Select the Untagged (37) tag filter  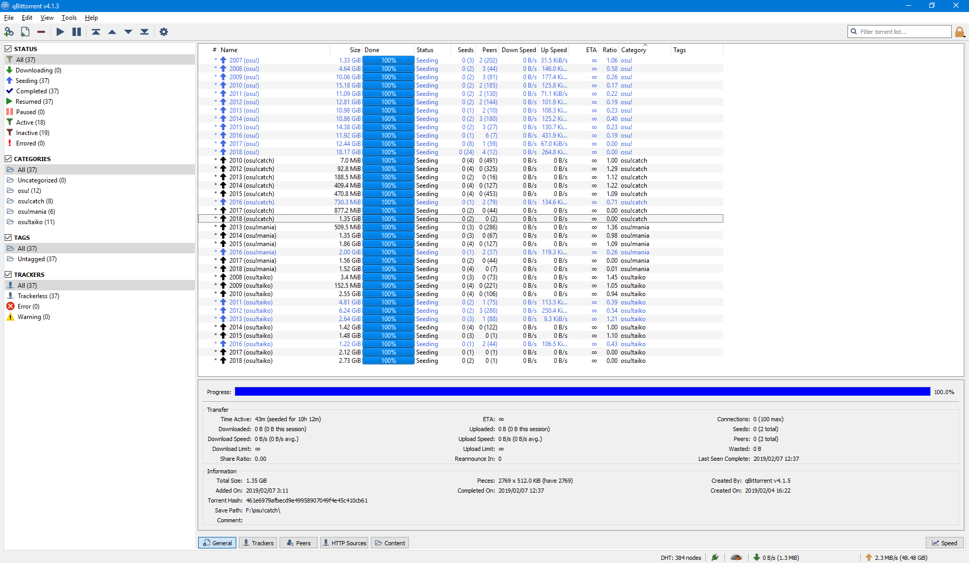point(100,259)
